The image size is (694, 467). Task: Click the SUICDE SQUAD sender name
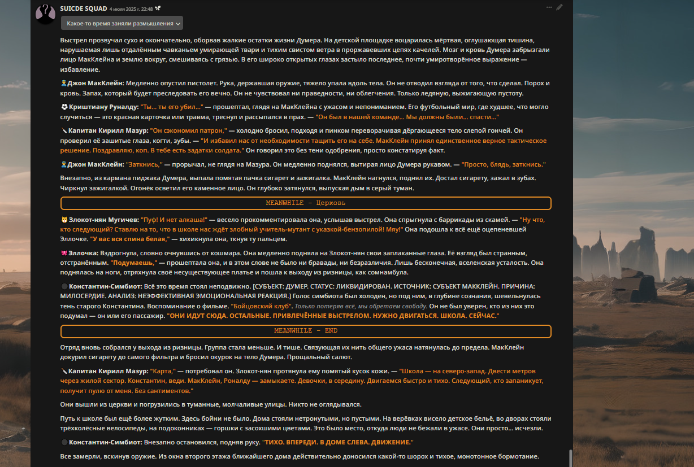(84, 8)
